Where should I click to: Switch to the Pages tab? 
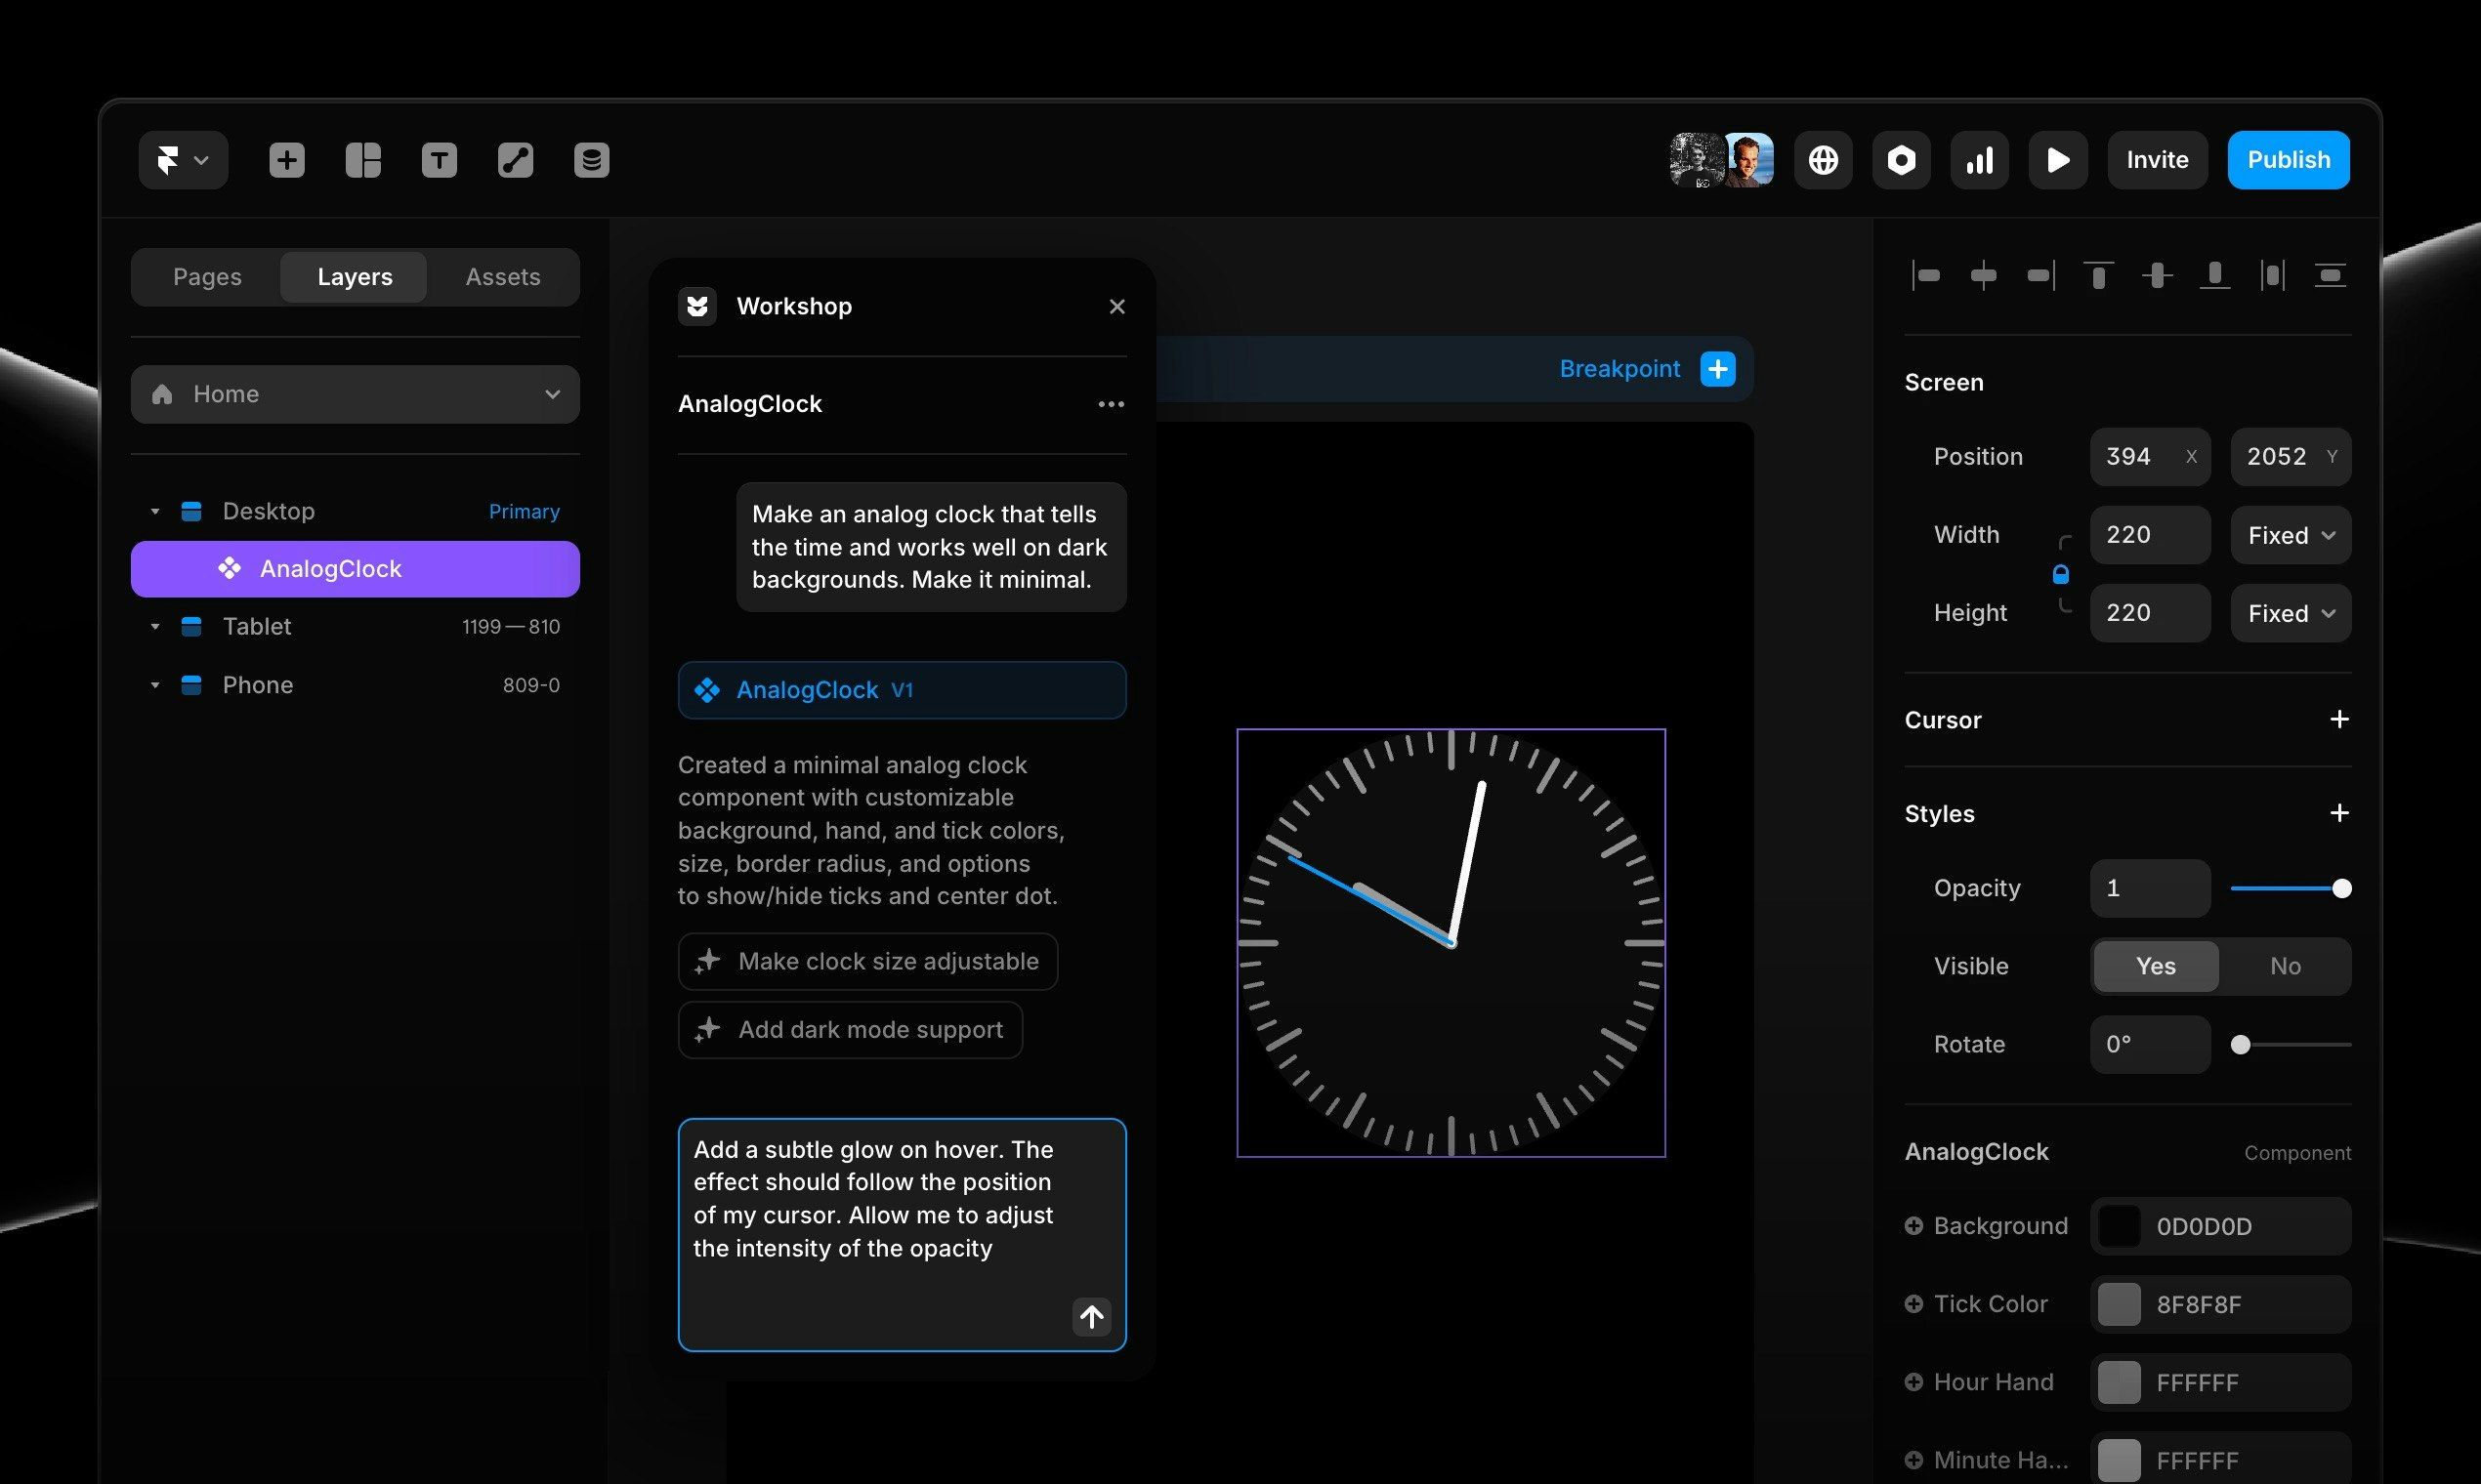pos(207,277)
